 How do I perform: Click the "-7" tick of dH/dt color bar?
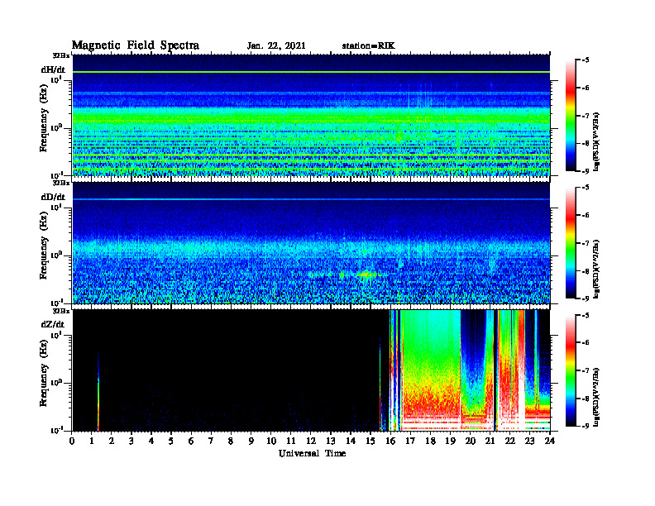pyautogui.click(x=586, y=116)
